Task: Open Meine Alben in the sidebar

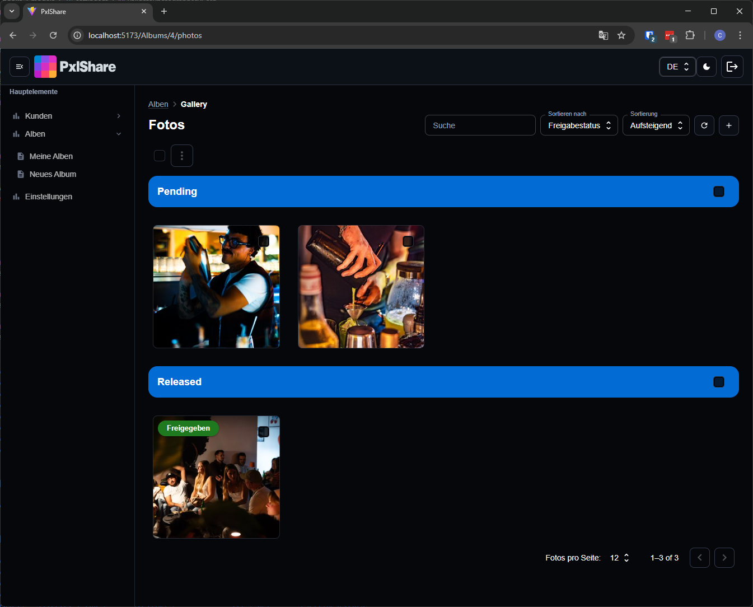Action: pyautogui.click(x=51, y=156)
